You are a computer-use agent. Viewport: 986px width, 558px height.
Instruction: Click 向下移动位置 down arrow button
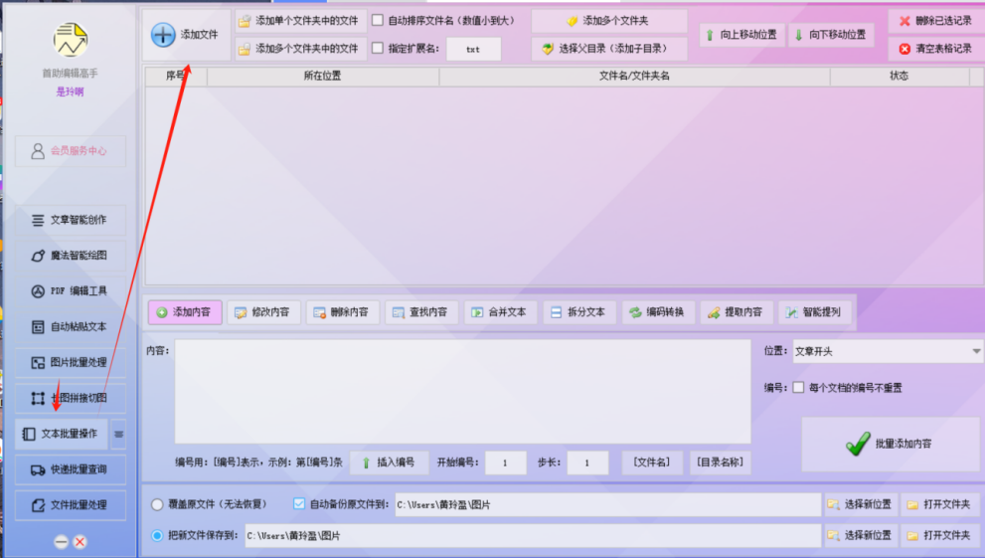[x=831, y=35]
